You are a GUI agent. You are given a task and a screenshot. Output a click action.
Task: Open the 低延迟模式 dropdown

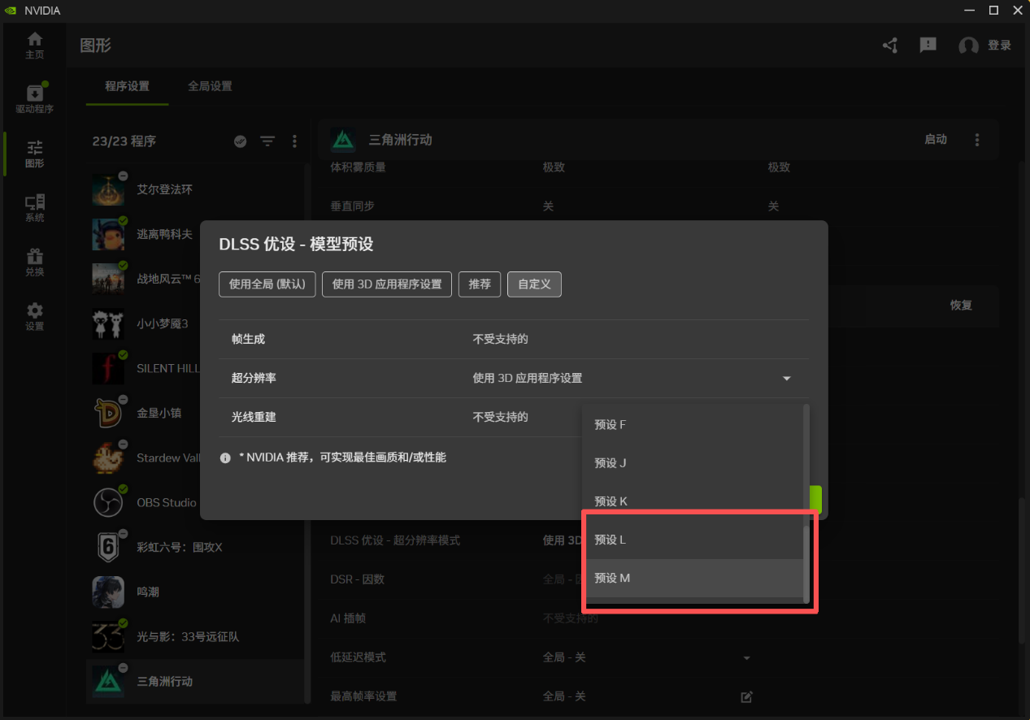745,657
